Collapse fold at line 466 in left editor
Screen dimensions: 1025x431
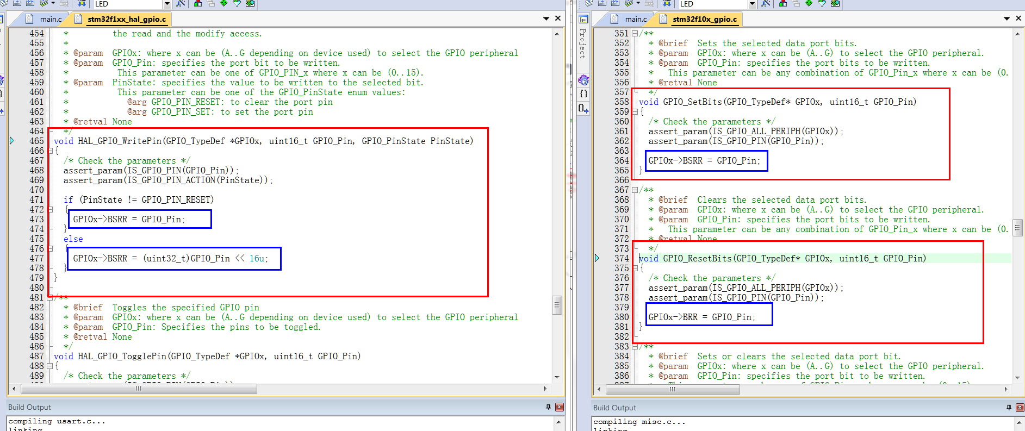point(49,151)
